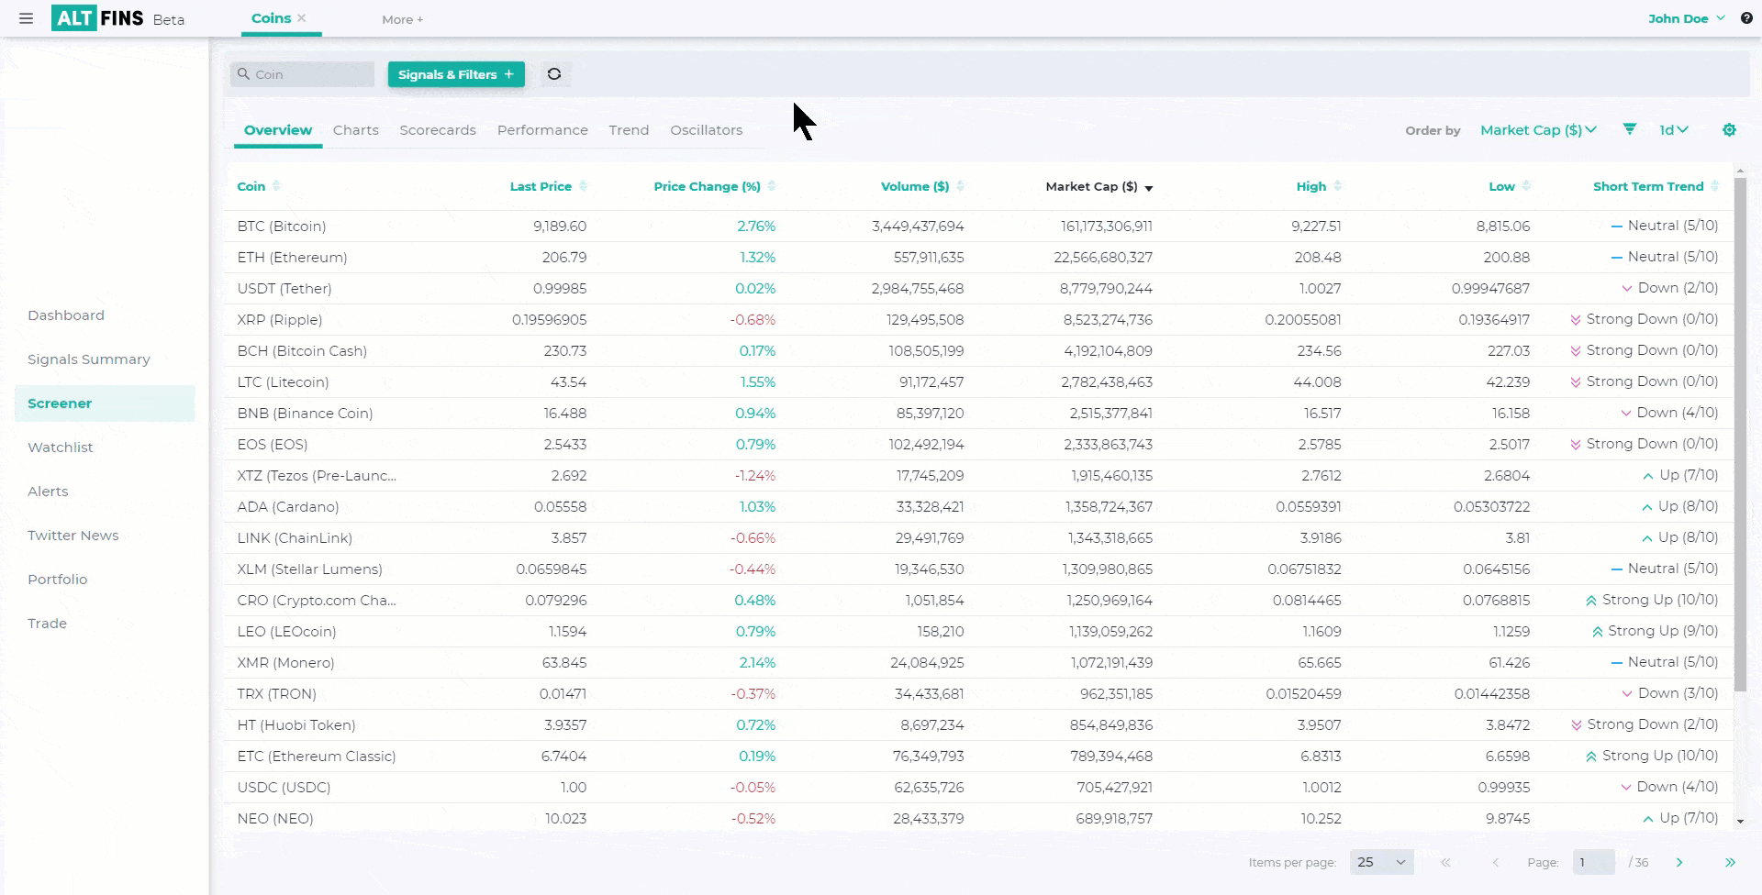Image resolution: width=1762 pixels, height=895 pixels.
Task: Open Screener in the sidebar
Action: pyautogui.click(x=105, y=403)
